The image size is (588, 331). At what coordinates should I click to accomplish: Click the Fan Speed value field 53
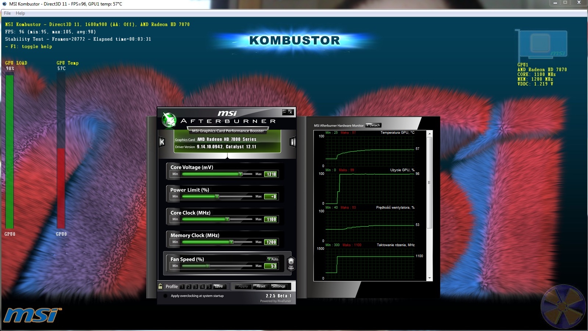271,266
